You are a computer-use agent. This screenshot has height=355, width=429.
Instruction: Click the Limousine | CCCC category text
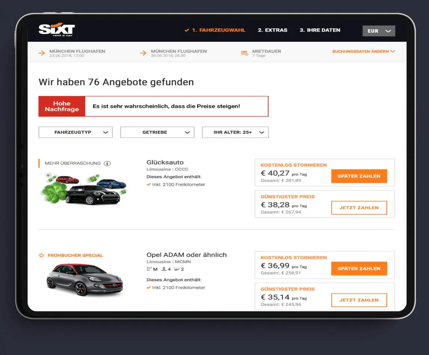167,169
